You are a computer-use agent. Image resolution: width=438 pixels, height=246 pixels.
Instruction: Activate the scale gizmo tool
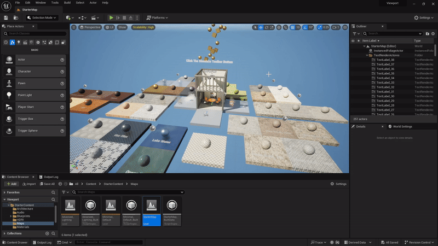pos(272,27)
